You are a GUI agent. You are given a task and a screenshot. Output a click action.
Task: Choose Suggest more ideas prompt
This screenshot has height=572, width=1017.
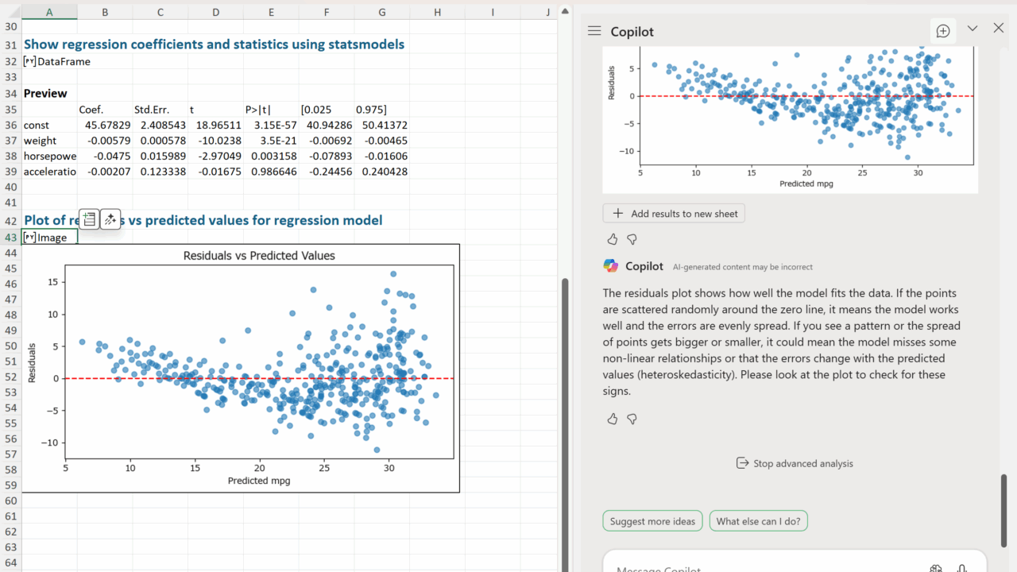coord(652,521)
